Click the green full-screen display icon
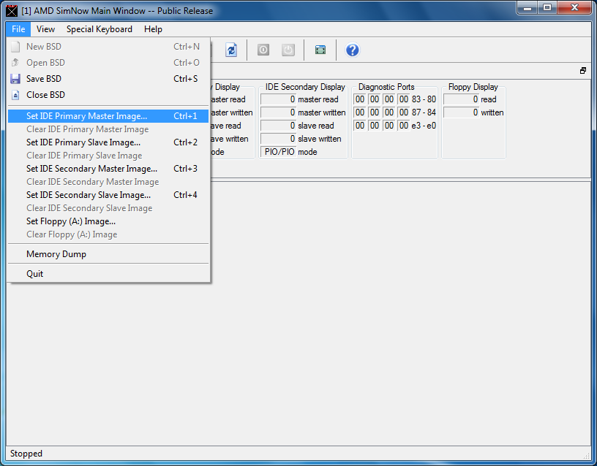 [x=320, y=50]
